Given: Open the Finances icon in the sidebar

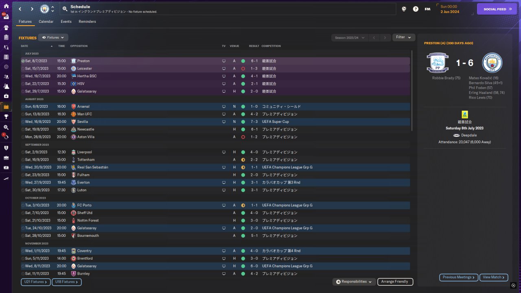Looking at the screenshot, I should [6, 168].
